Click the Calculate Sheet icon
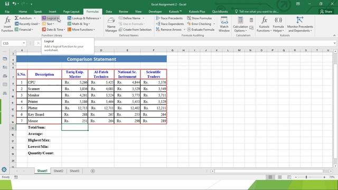The height and width of the screenshot is (190, 338). pyautogui.click(x=251, y=28)
